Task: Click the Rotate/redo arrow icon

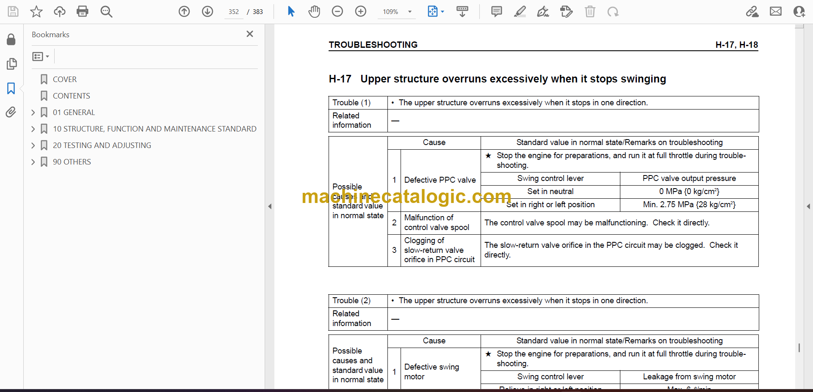Action: pyautogui.click(x=613, y=11)
